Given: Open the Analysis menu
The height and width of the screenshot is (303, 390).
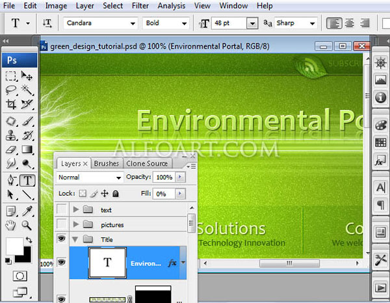Looking at the screenshot, I should coord(172,6).
